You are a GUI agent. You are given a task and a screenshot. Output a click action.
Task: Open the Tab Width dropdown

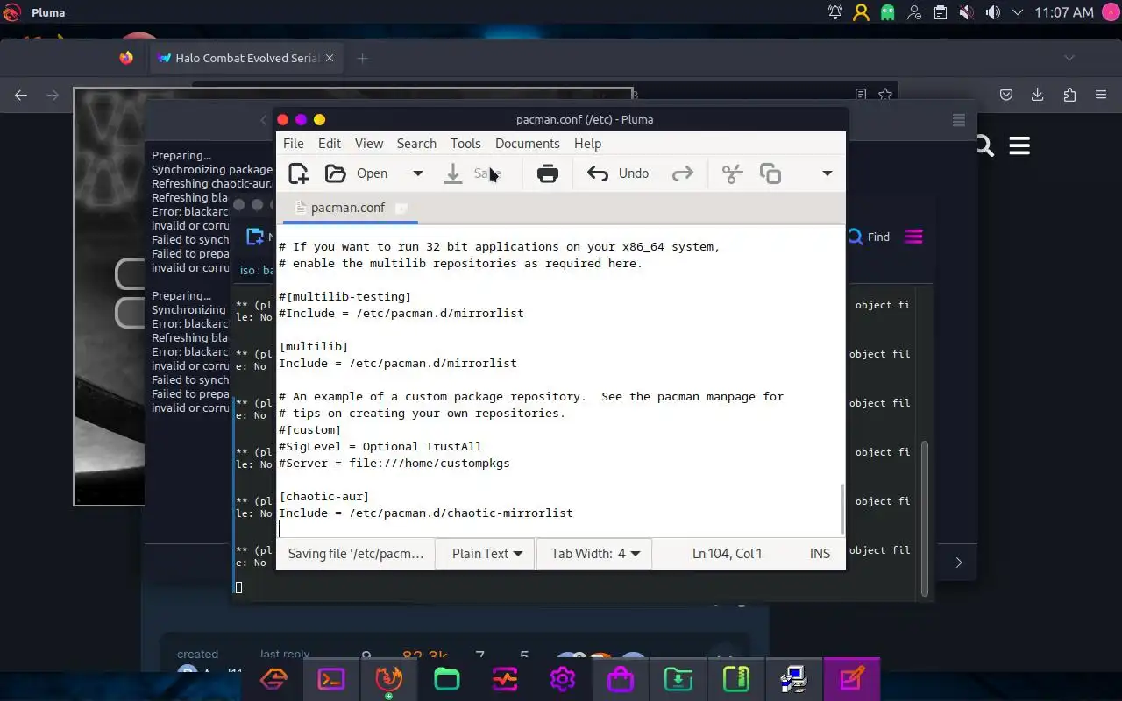coord(595,554)
